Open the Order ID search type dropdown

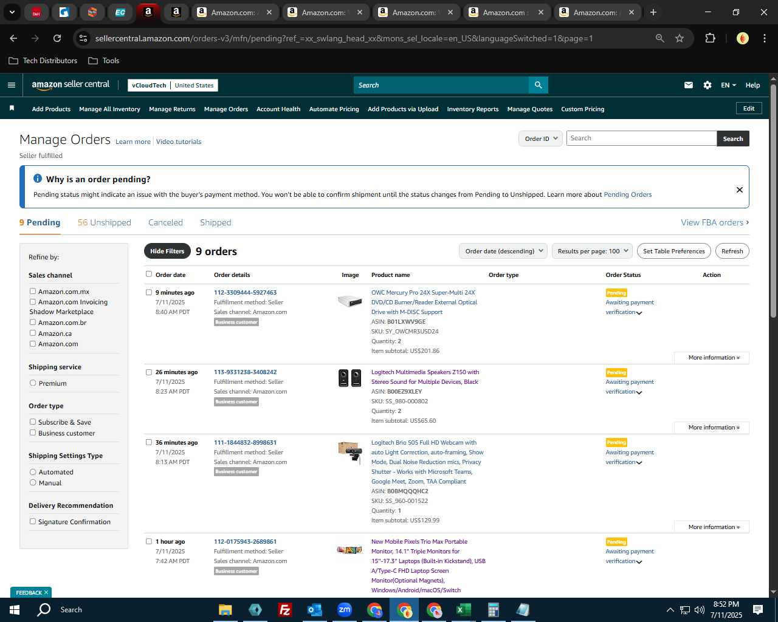(540, 138)
